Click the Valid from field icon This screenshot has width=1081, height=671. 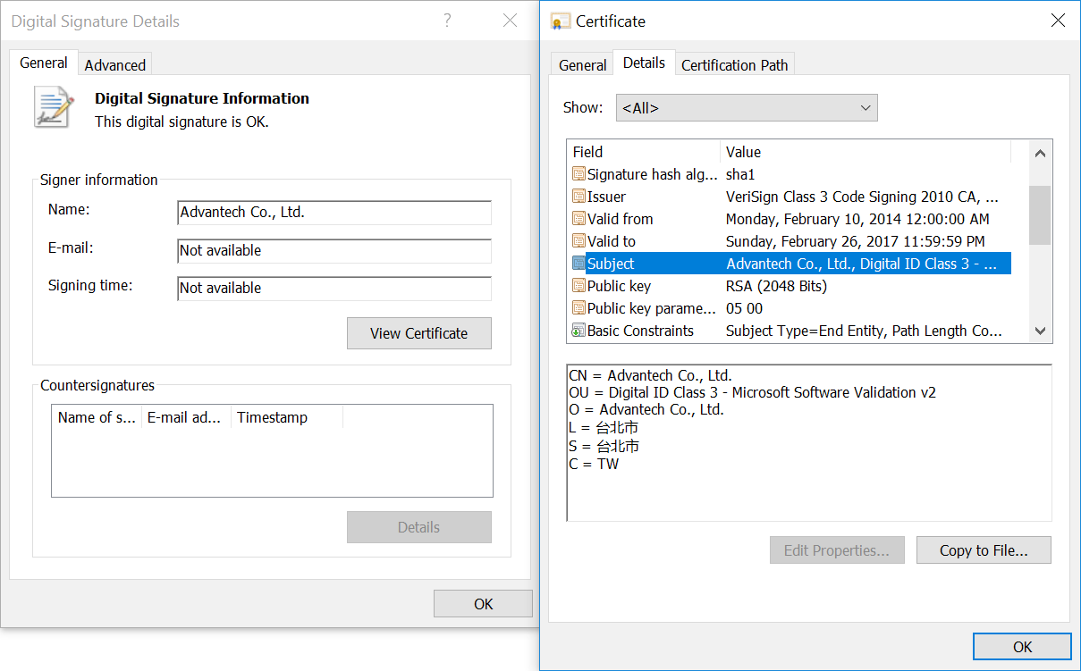[x=579, y=219]
